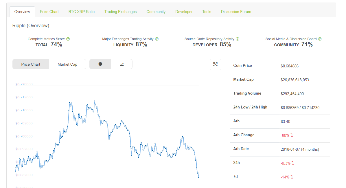Image resolution: width=346 pixels, height=188 pixels.
Task: Click the $0.705000 axis label
Action: click(24, 123)
